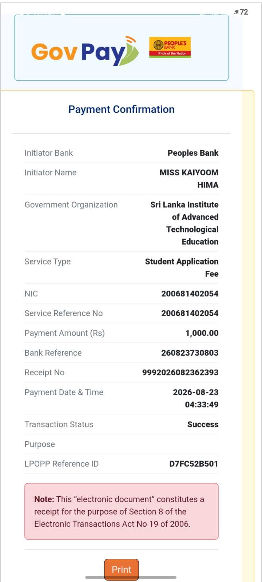262x582 pixels.
Task: Click the GovPay logo
Action: click(85, 51)
